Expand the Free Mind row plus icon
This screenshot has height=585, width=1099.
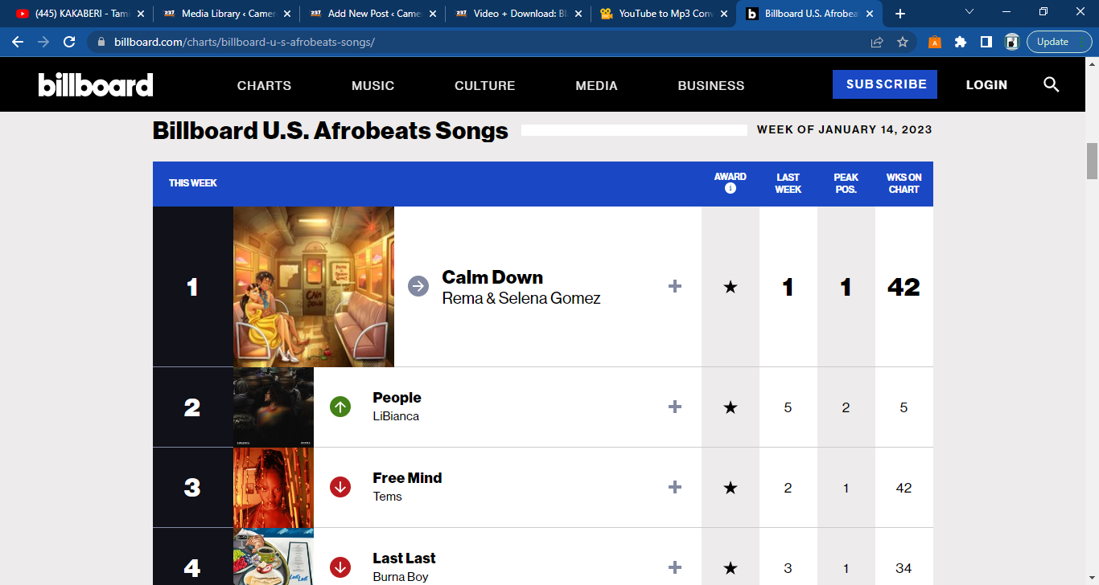tap(675, 487)
